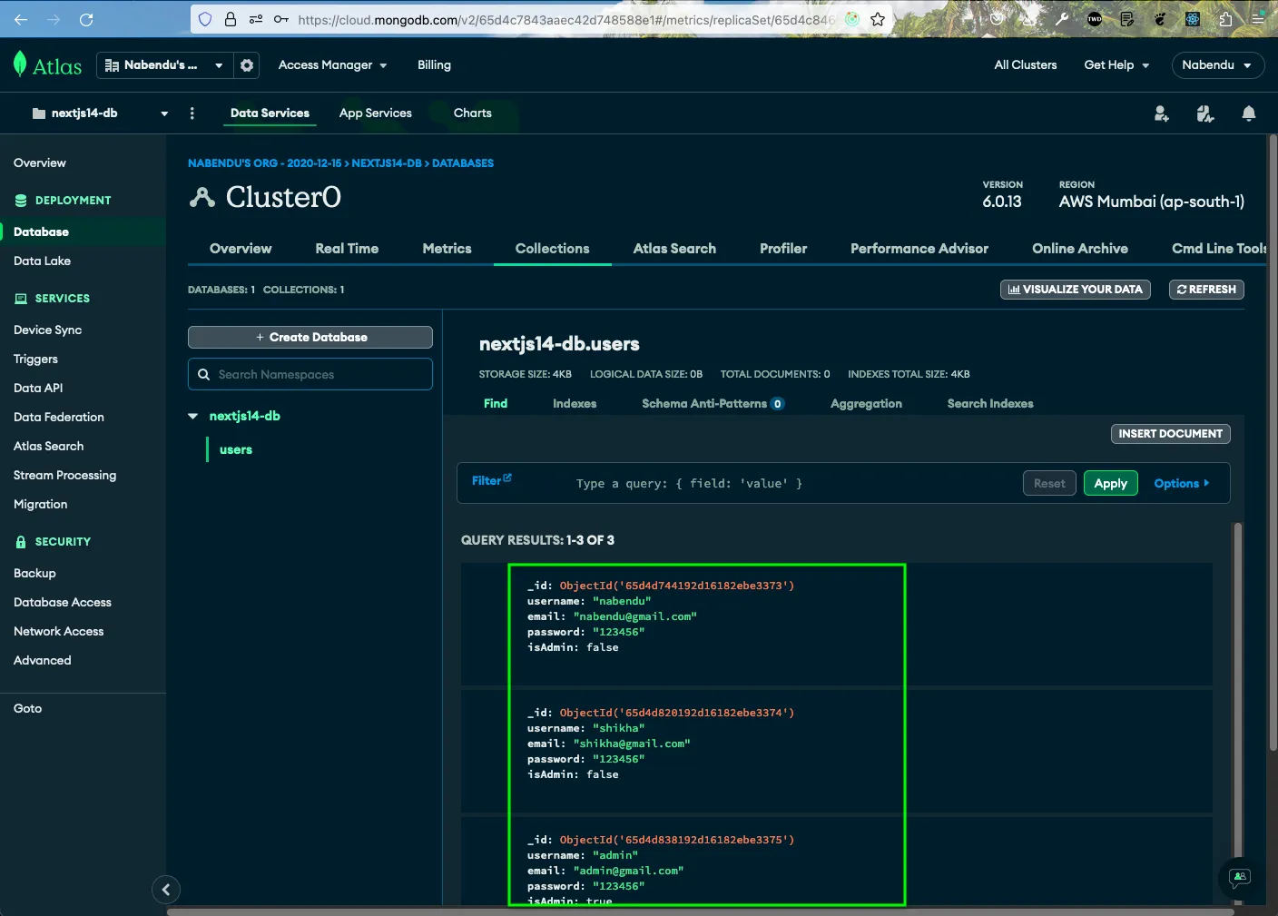Image resolution: width=1278 pixels, height=916 pixels.
Task: Open the alerts bell icon
Action: 1249,113
